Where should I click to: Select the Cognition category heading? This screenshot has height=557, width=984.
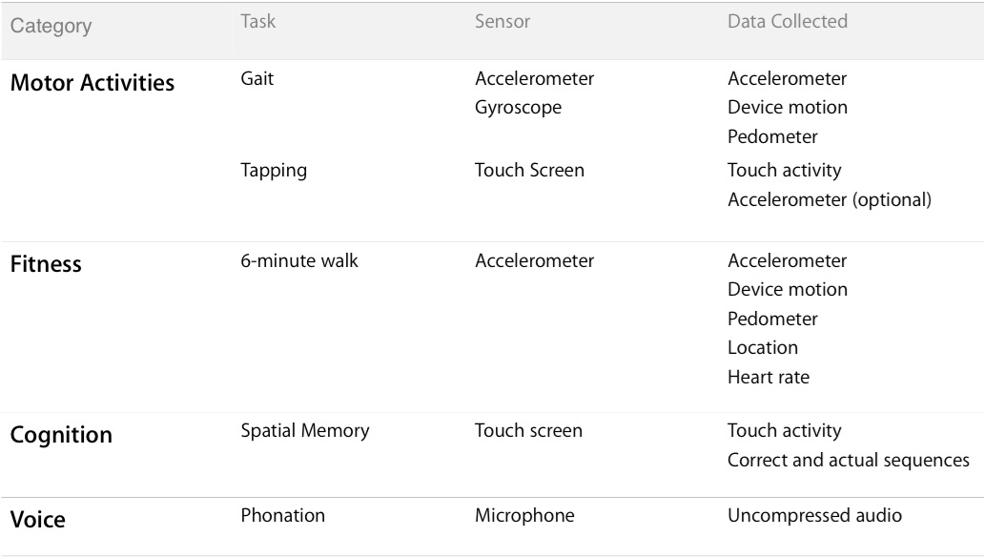click(x=61, y=435)
